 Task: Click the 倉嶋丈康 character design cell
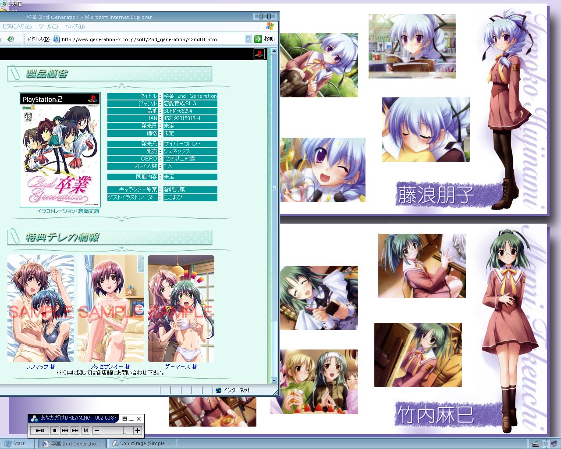190,189
